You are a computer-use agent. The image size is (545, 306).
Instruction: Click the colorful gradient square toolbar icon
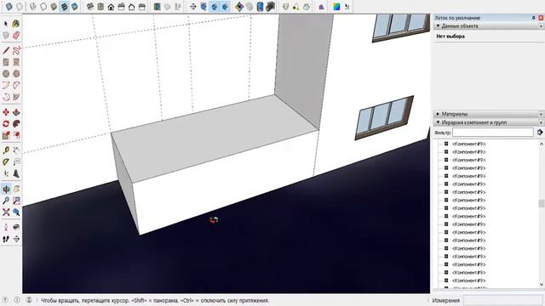pyautogui.click(x=336, y=6)
